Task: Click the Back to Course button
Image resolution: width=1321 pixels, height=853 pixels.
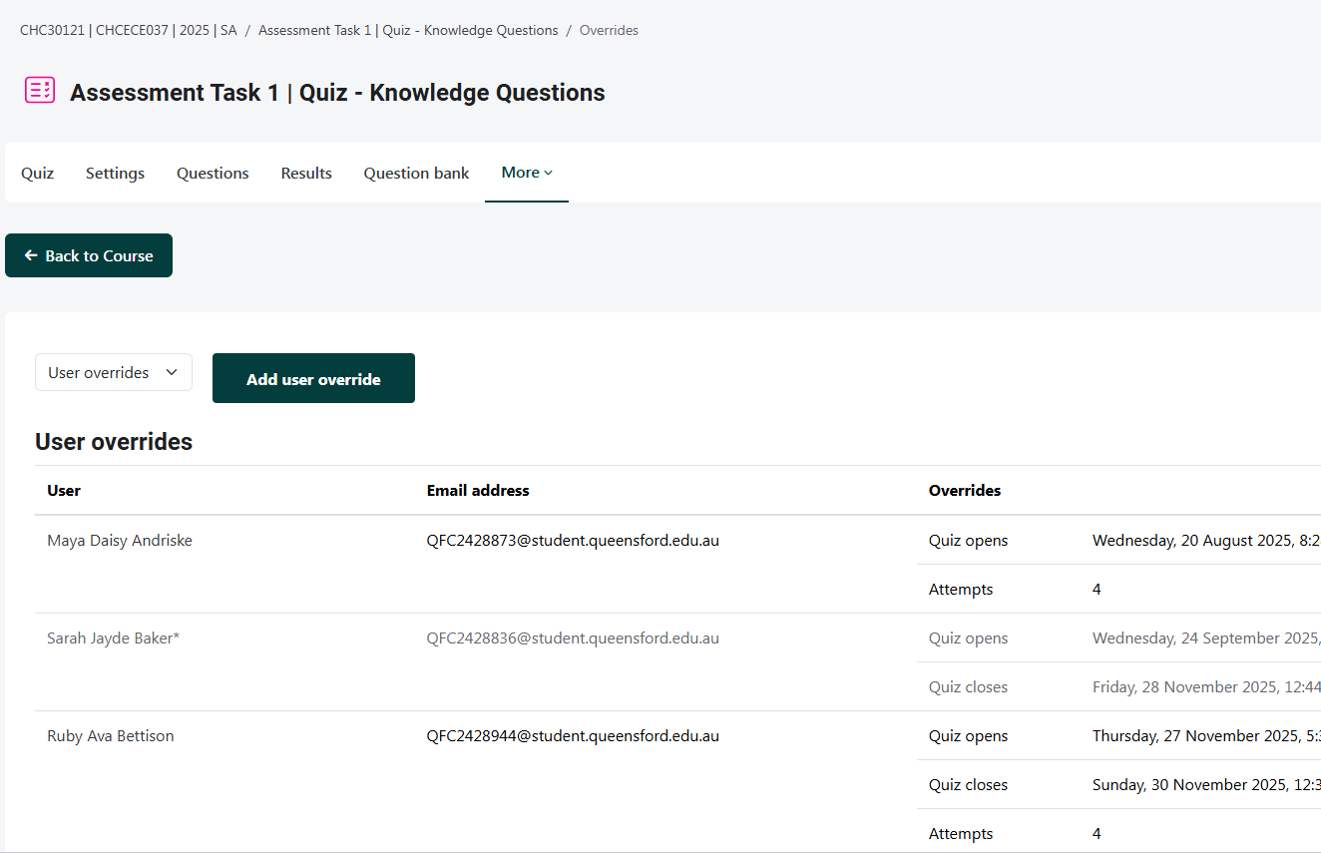Action: (89, 255)
